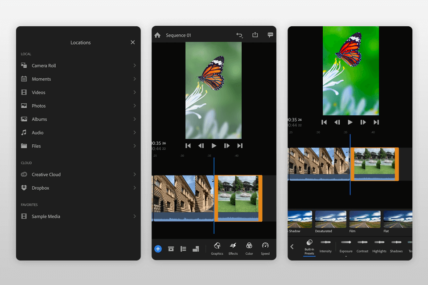
Task: Step forward one frame in right screen
Action: [x=363, y=122]
